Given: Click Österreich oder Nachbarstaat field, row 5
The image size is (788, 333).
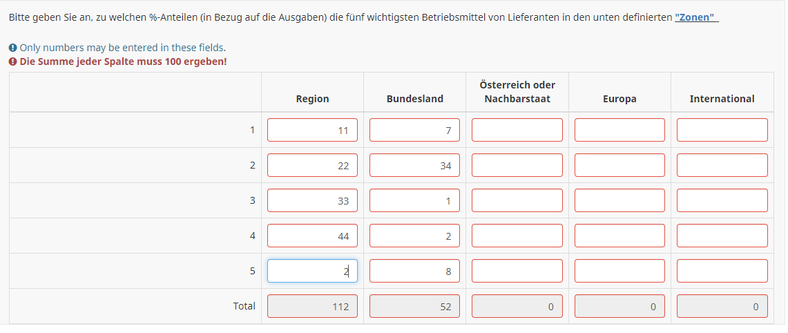Looking at the screenshot, I should coord(517,271).
